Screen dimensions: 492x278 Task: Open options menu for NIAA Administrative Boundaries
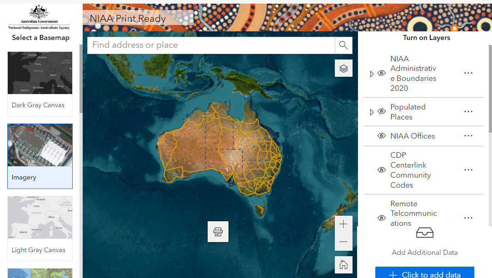click(468, 73)
